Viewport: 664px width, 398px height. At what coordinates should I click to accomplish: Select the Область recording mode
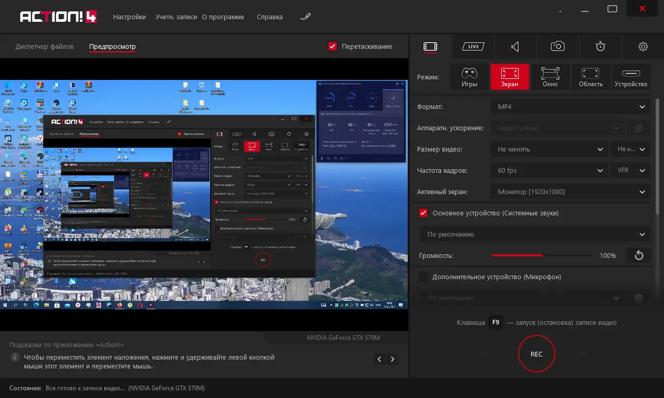[591, 77]
